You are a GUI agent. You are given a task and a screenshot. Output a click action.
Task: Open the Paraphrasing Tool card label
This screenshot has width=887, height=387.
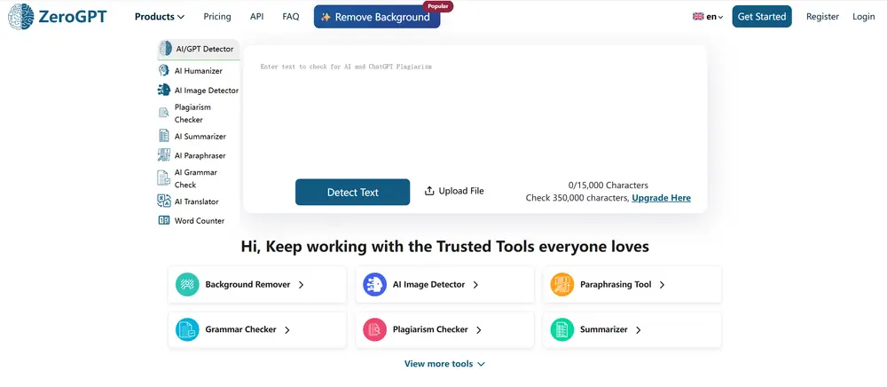[616, 285]
